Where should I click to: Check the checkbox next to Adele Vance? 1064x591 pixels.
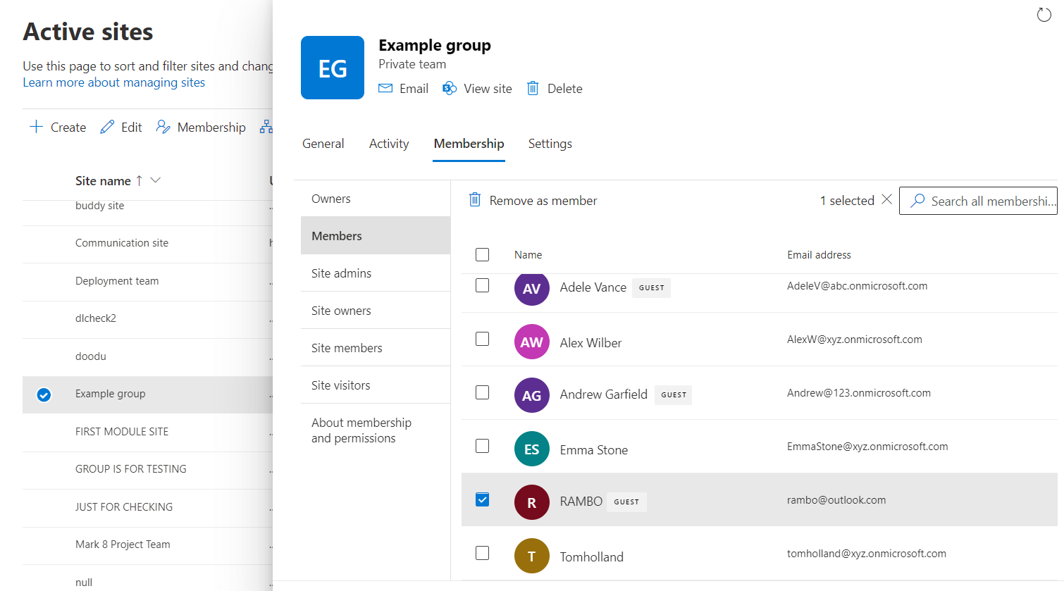[482, 285]
